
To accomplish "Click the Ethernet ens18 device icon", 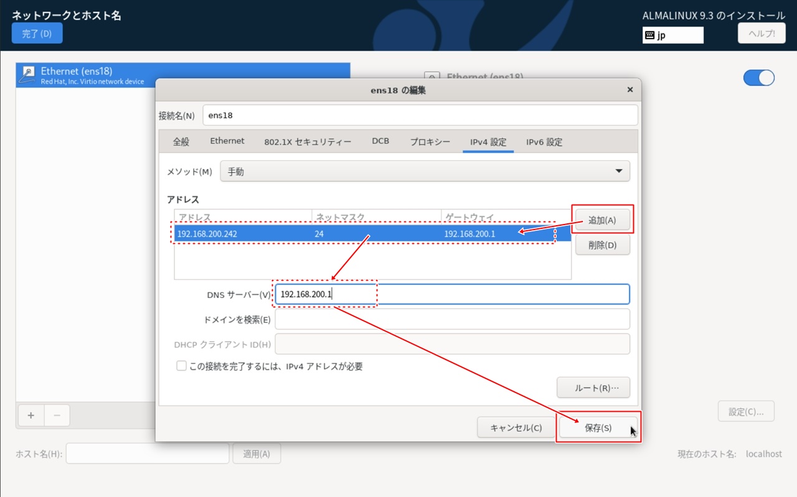I will pos(29,75).
